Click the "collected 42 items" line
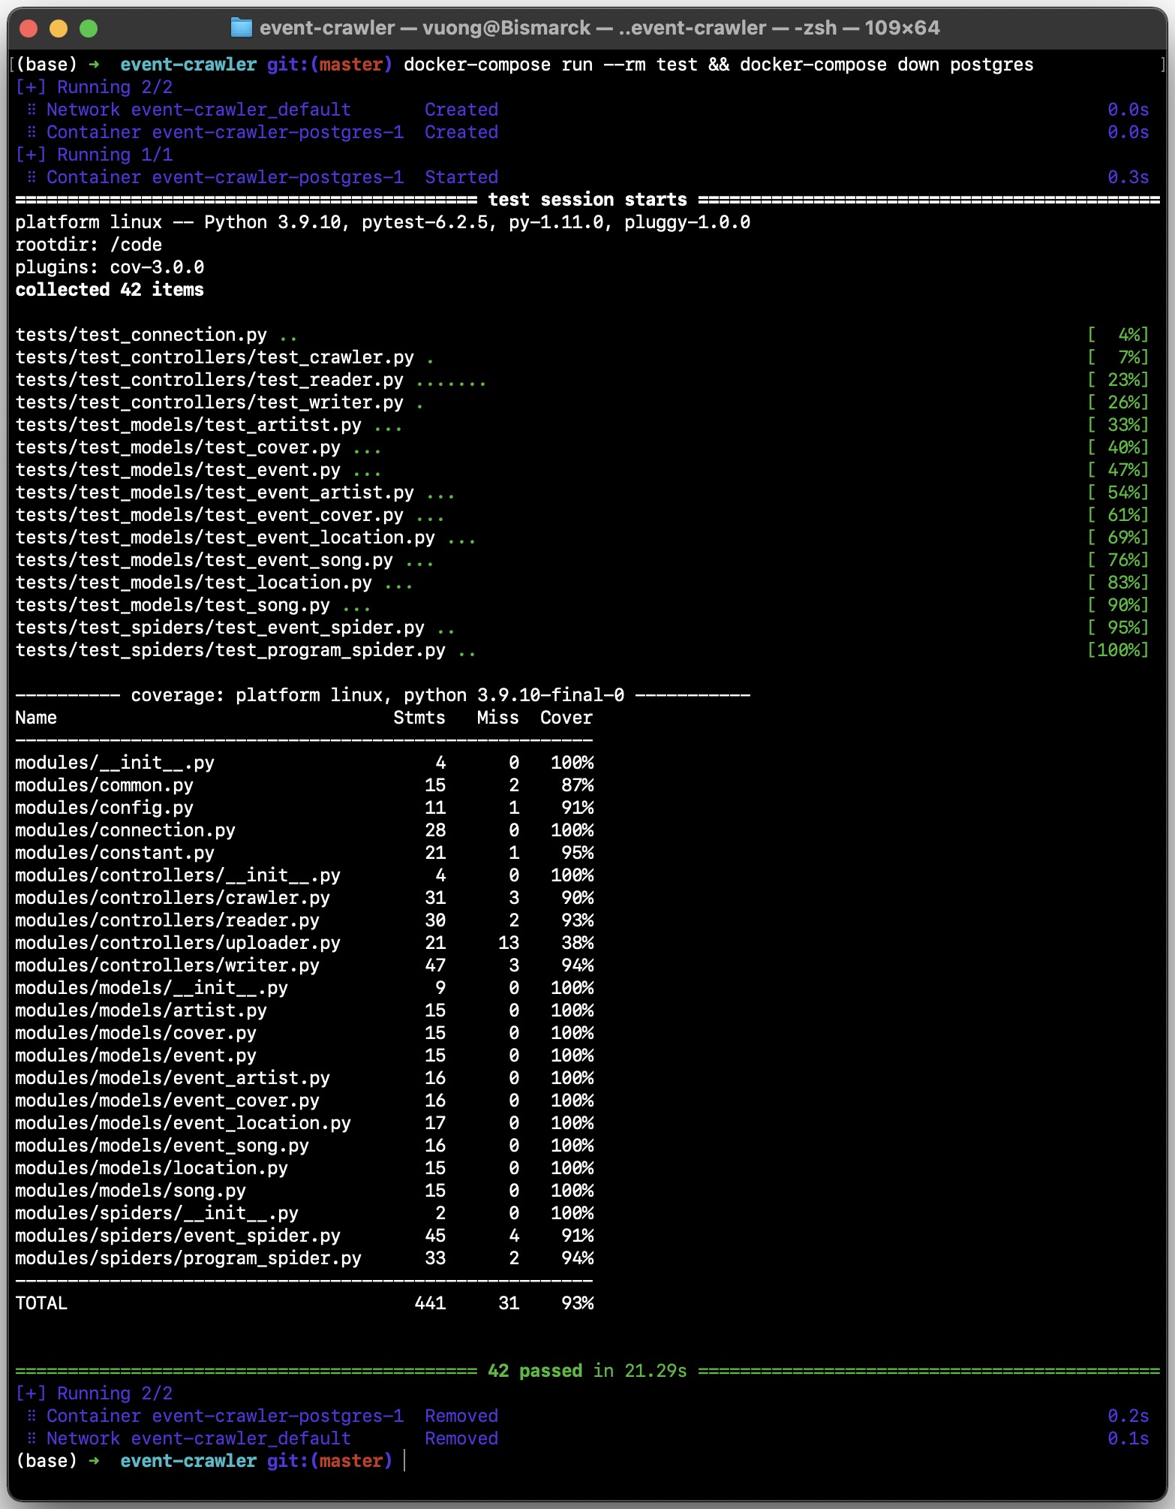 110,290
